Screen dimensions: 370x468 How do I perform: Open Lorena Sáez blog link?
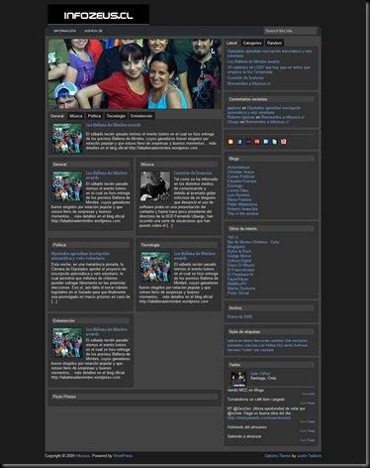pyautogui.click(x=238, y=190)
